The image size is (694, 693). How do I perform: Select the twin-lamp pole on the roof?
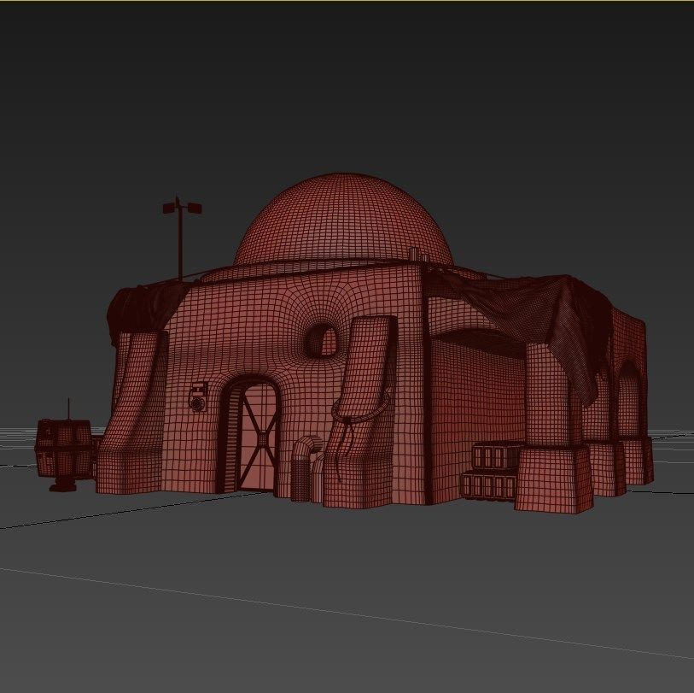pos(180,238)
